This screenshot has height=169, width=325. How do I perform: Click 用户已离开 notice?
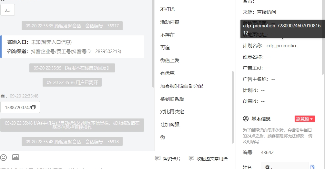click(72, 82)
